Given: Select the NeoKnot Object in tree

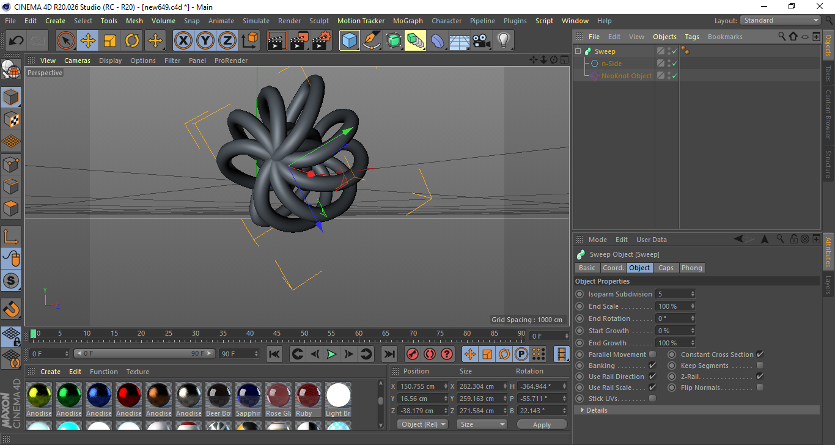Looking at the screenshot, I should (627, 76).
